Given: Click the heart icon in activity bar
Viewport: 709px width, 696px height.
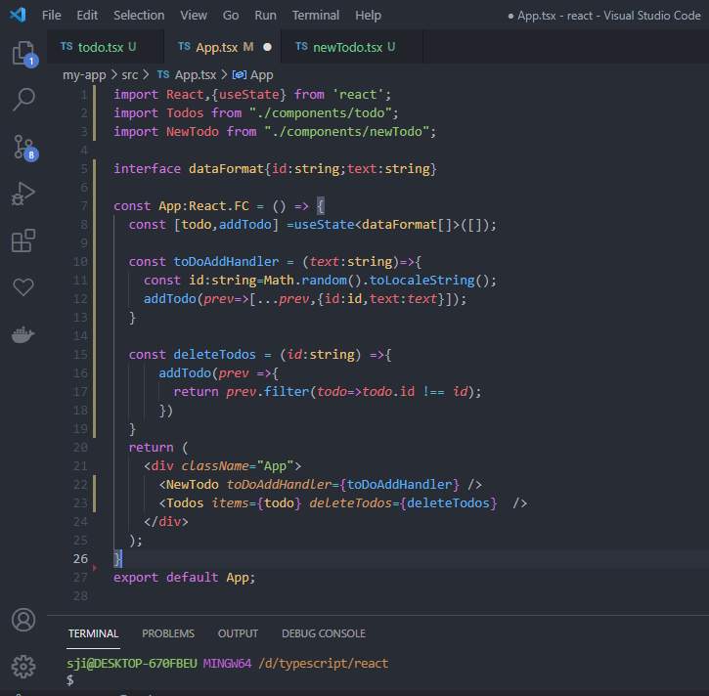Looking at the screenshot, I should click(23, 287).
